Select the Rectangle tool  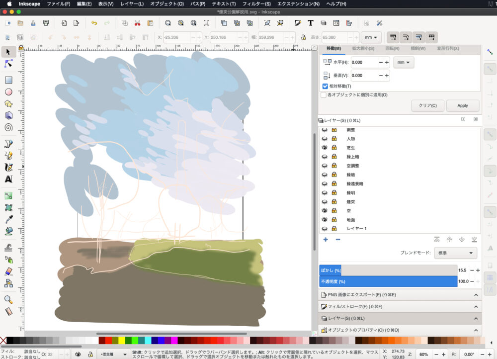(8, 80)
